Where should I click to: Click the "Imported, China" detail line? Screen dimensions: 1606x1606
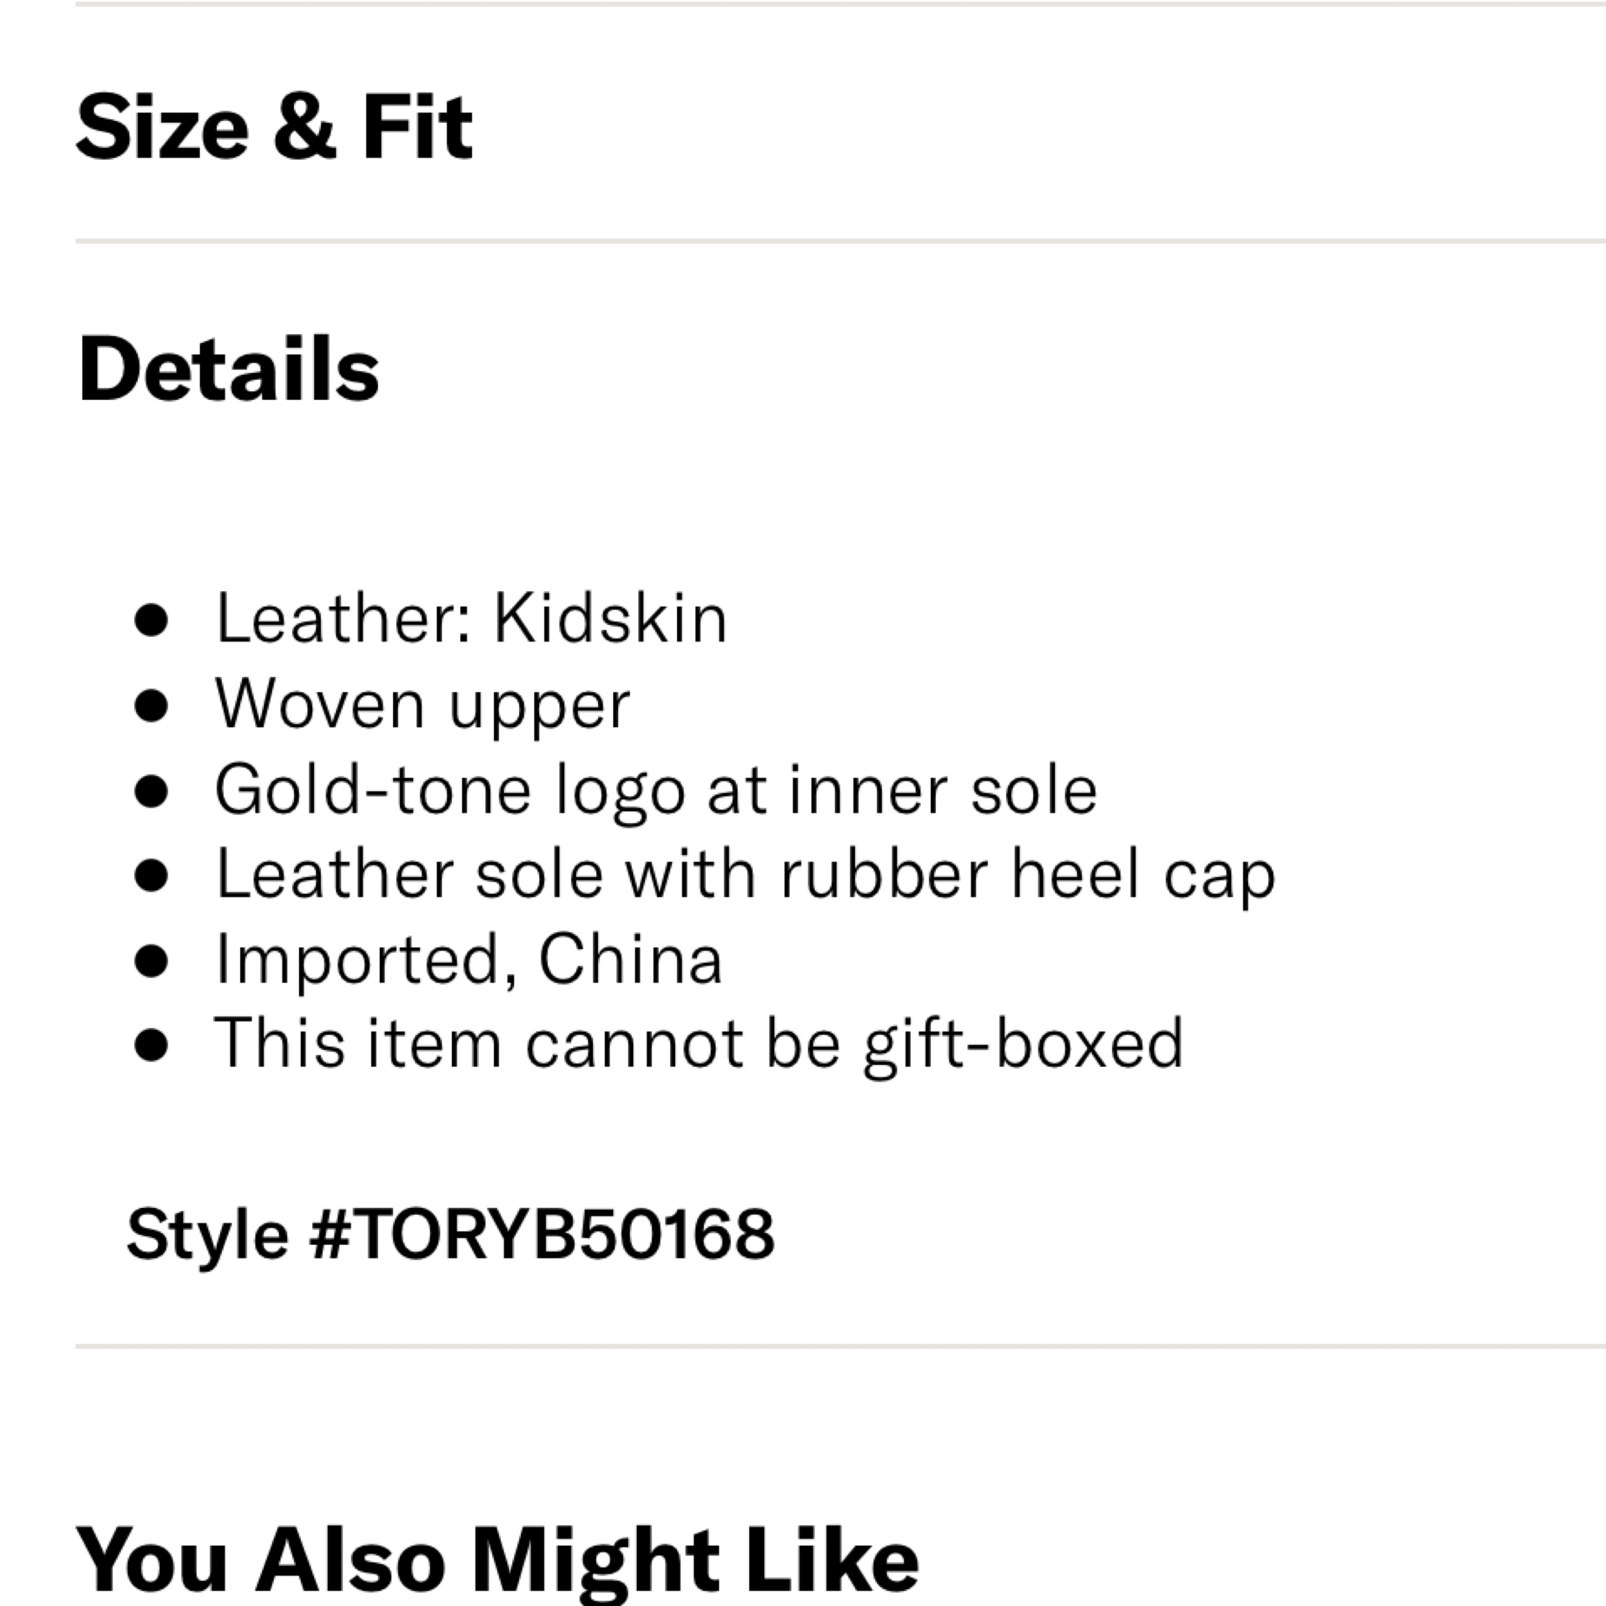click(x=469, y=960)
